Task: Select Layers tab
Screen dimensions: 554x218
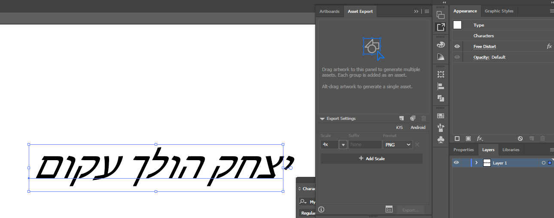Action: click(x=488, y=150)
